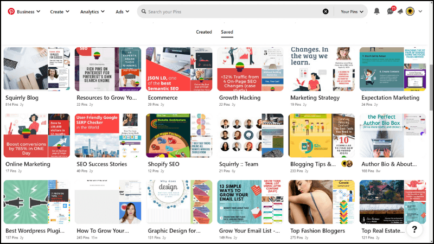
Task: Open the Ecommerce board cover
Action: coord(179,69)
